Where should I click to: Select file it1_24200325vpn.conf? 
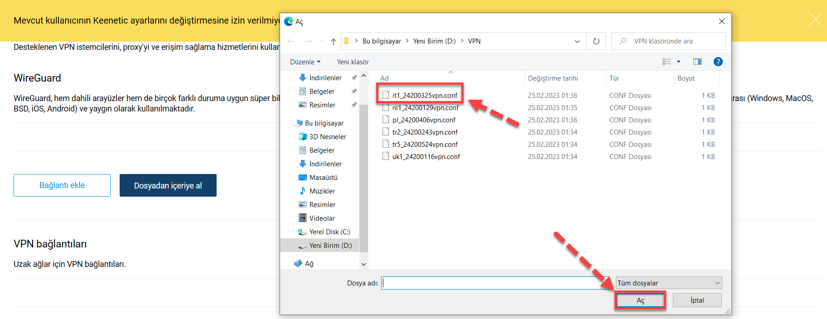coord(425,96)
